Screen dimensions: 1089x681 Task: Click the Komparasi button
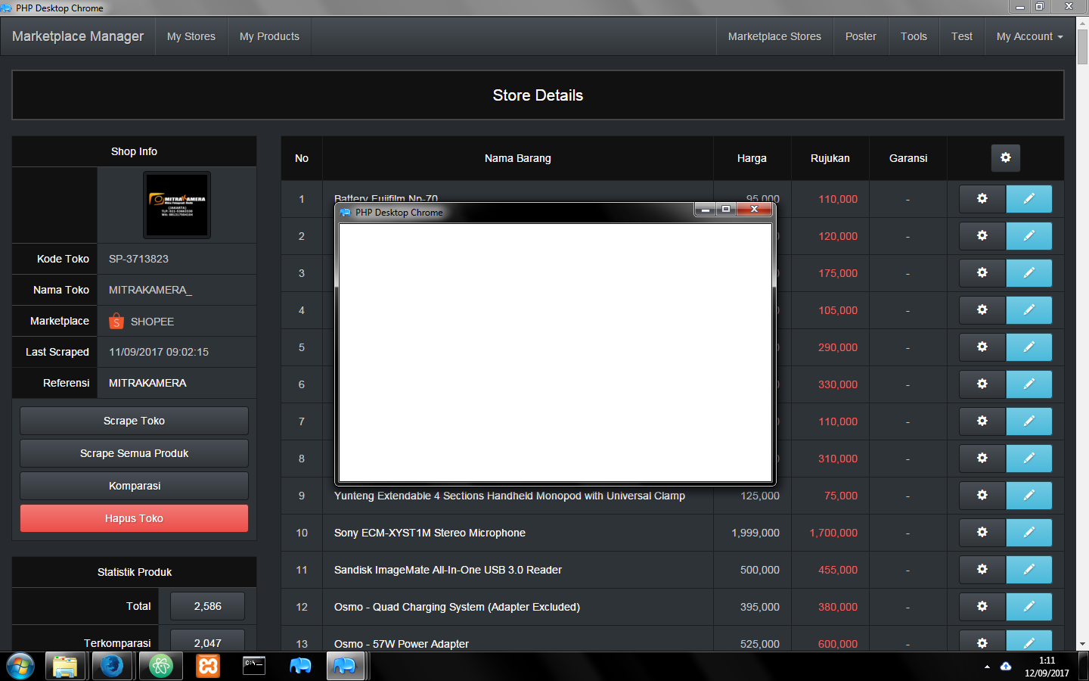tap(134, 486)
